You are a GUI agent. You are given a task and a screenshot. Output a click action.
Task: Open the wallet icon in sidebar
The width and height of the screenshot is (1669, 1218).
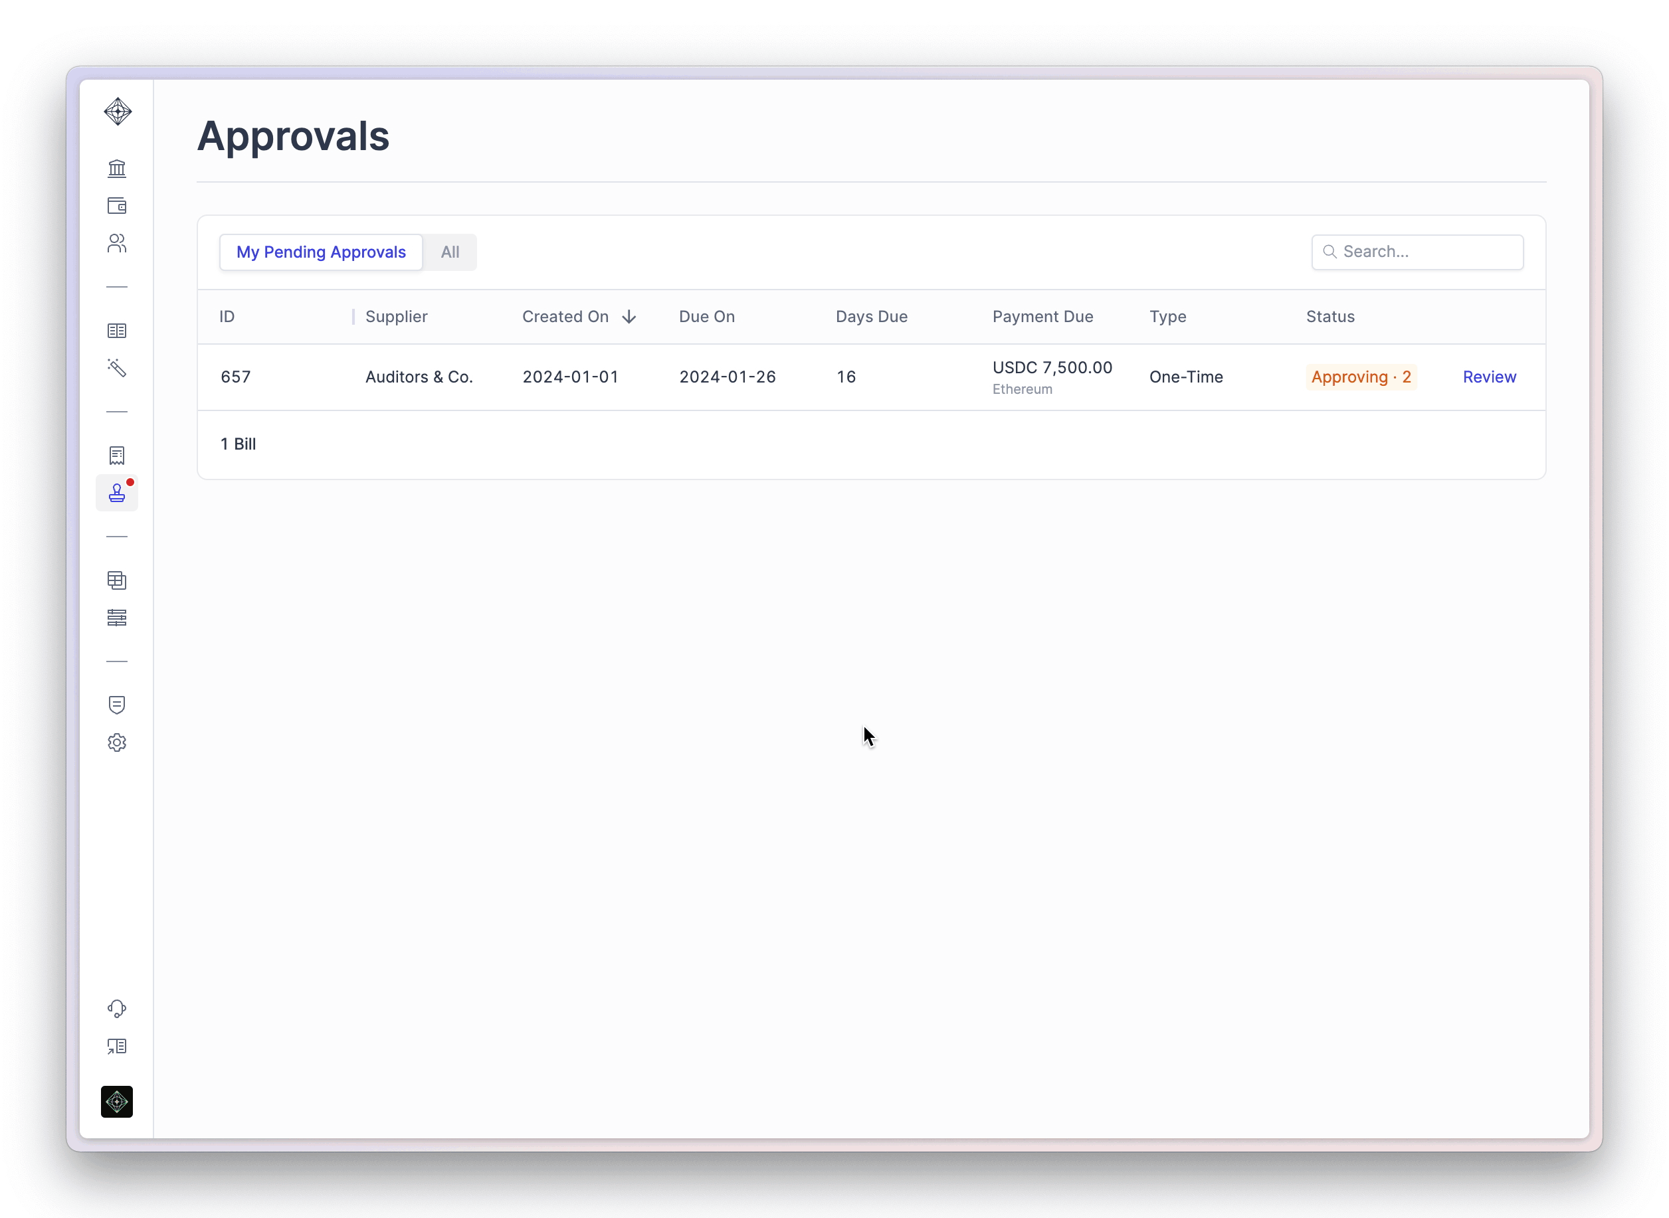pyautogui.click(x=116, y=206)
